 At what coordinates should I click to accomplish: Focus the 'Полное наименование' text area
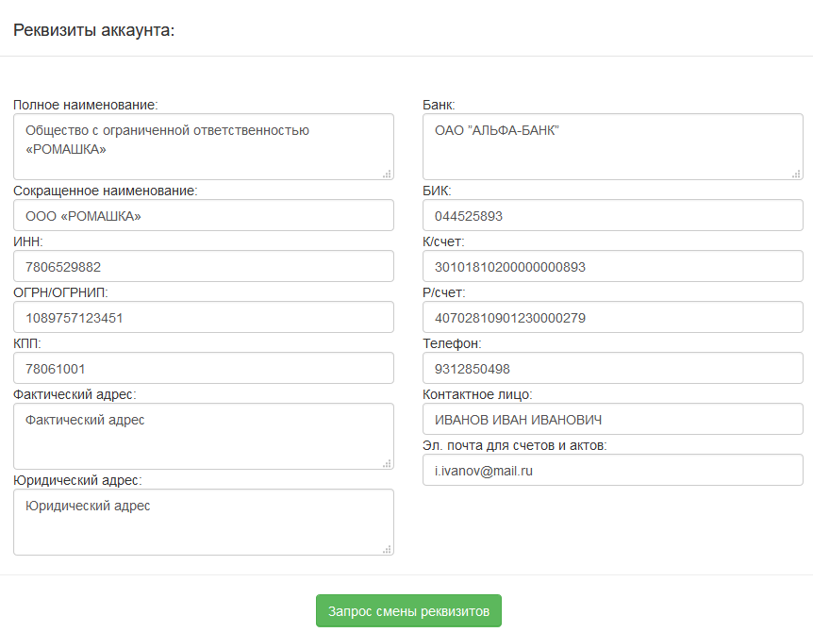[203, 146]
